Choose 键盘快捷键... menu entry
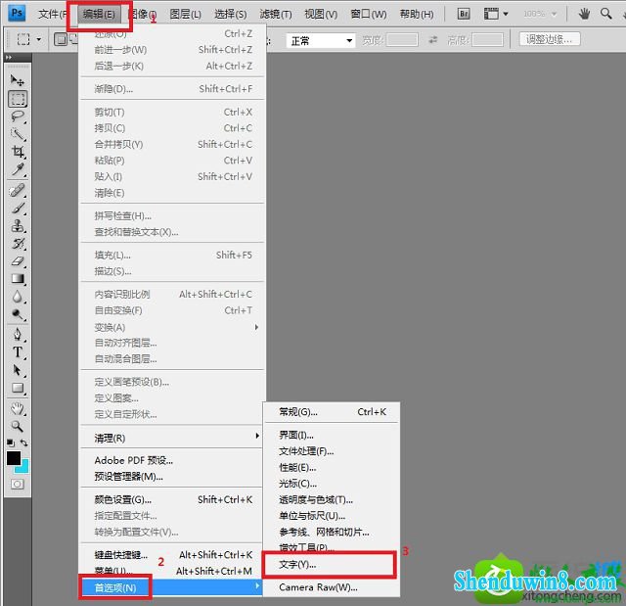Screen dimensions: 626x606 pos(171,554)
